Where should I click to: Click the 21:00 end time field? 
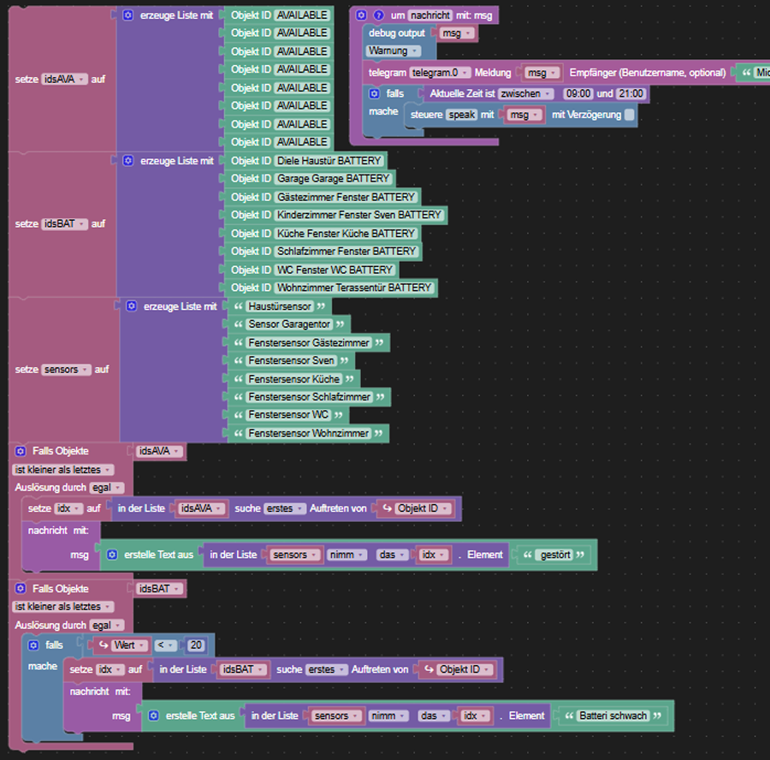[631, 93]
